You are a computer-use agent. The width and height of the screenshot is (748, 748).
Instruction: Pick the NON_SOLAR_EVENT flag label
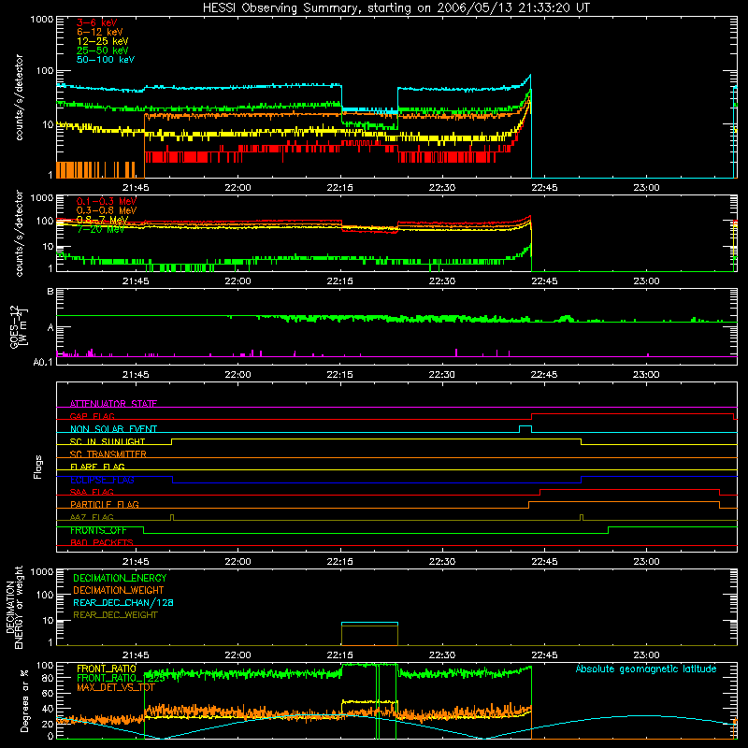pyautogui.click(x=113, y=429)
